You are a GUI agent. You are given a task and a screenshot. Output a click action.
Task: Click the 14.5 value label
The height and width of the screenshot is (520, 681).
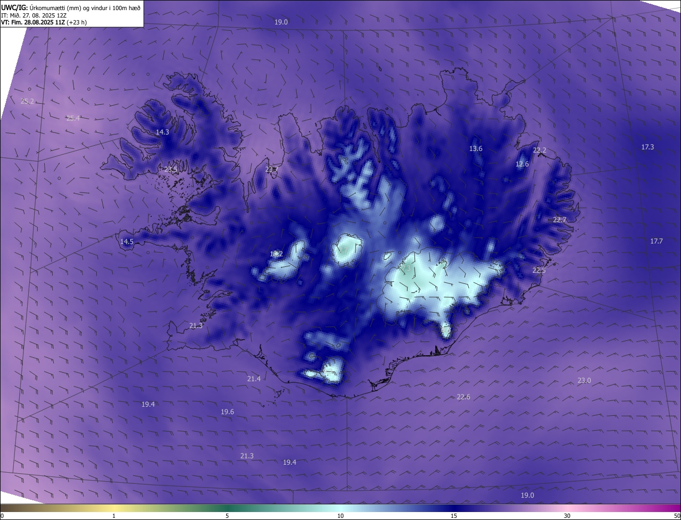tap(127, 241)
